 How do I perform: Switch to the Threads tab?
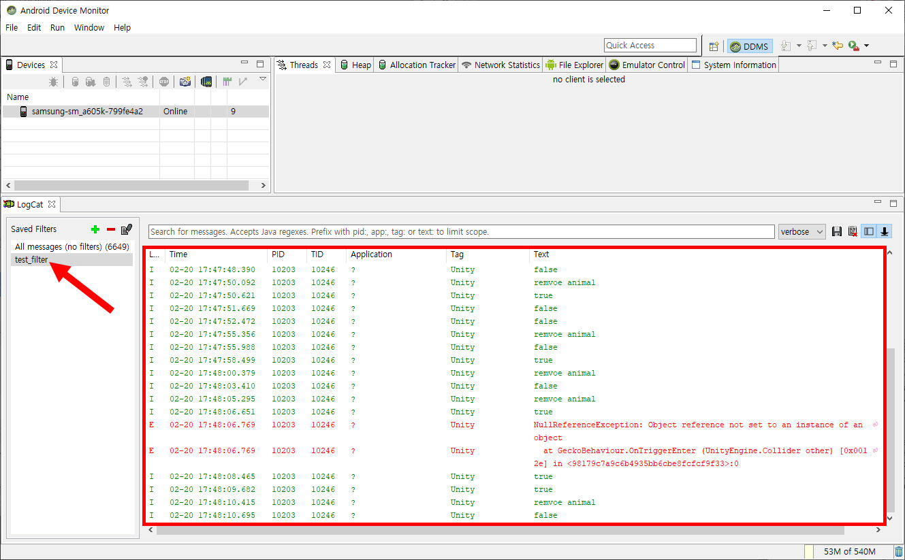pos(303,65)
